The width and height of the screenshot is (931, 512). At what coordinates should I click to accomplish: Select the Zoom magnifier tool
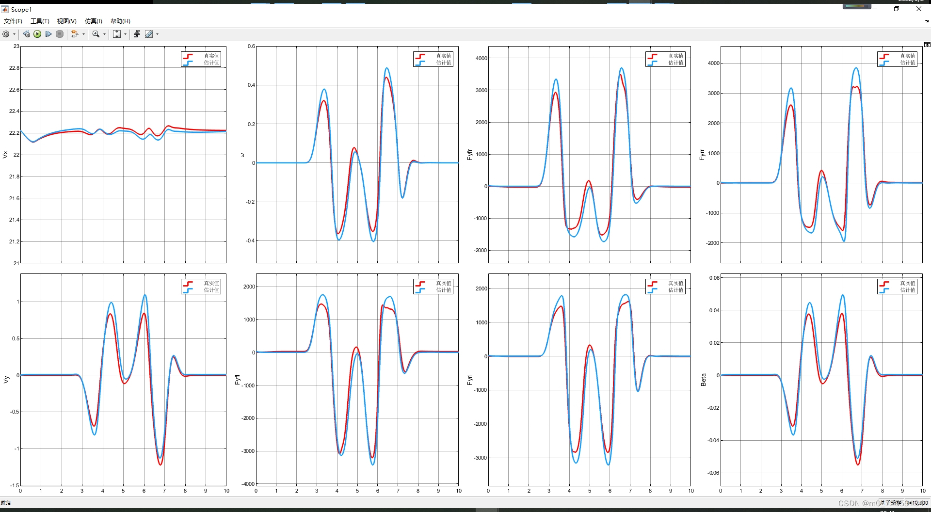pos(96,34)
